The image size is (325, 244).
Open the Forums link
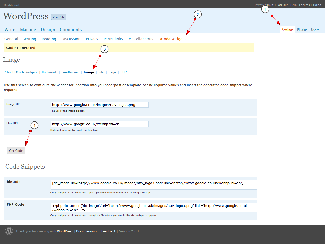[x=305, y=5]
